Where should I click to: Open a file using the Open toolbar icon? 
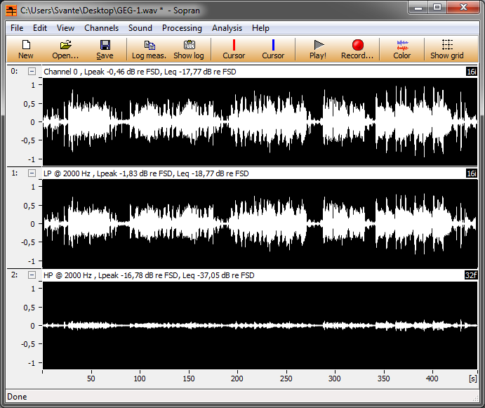pos(65,49)
